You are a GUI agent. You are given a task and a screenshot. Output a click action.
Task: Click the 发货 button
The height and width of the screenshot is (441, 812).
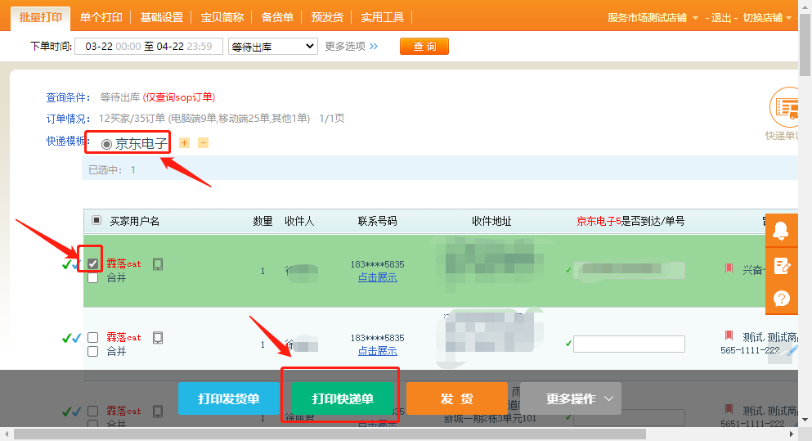pyautogui.click(x=457, y=398)
